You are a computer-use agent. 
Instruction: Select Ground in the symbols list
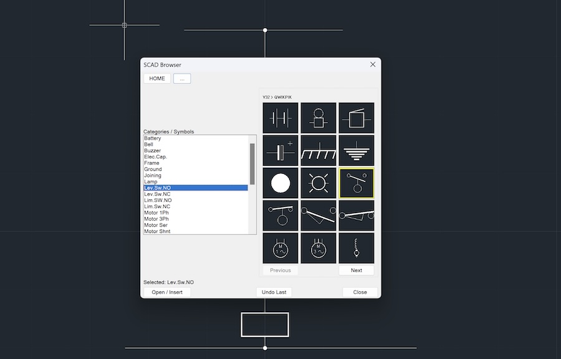[x=196, y=169]
